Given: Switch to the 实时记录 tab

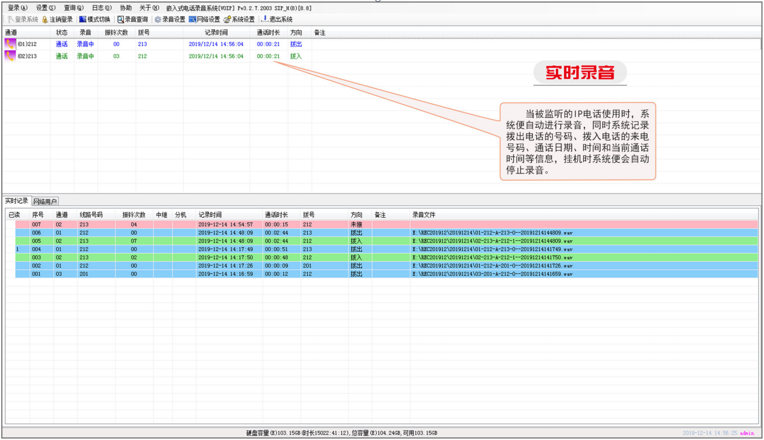Looking at the screenshot, I should point(16,201).
